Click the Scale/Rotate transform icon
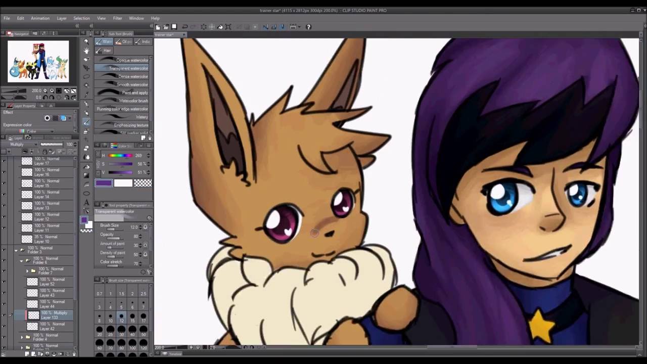This screenshot has height=364, width=647. 228,27
